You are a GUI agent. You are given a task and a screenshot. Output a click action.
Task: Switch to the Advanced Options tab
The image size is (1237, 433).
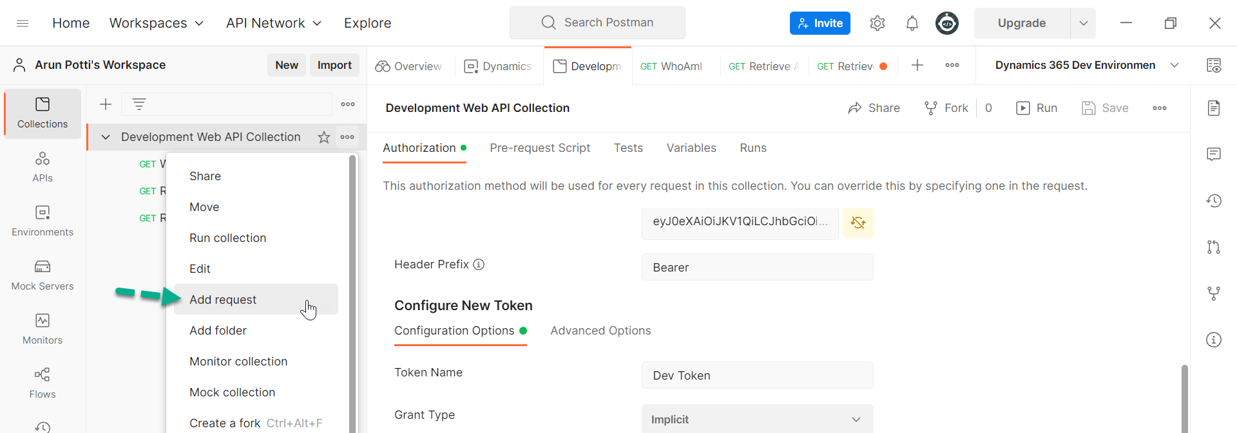(x=600, y=331)
